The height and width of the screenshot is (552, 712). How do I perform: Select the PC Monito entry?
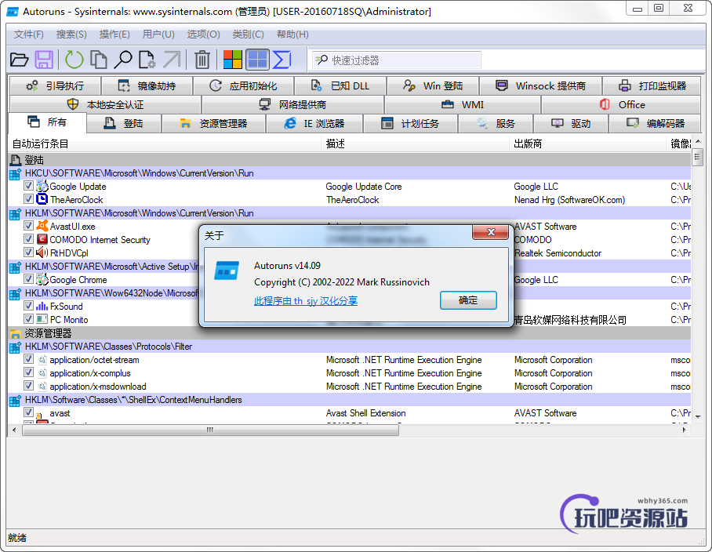coord(68,320)
